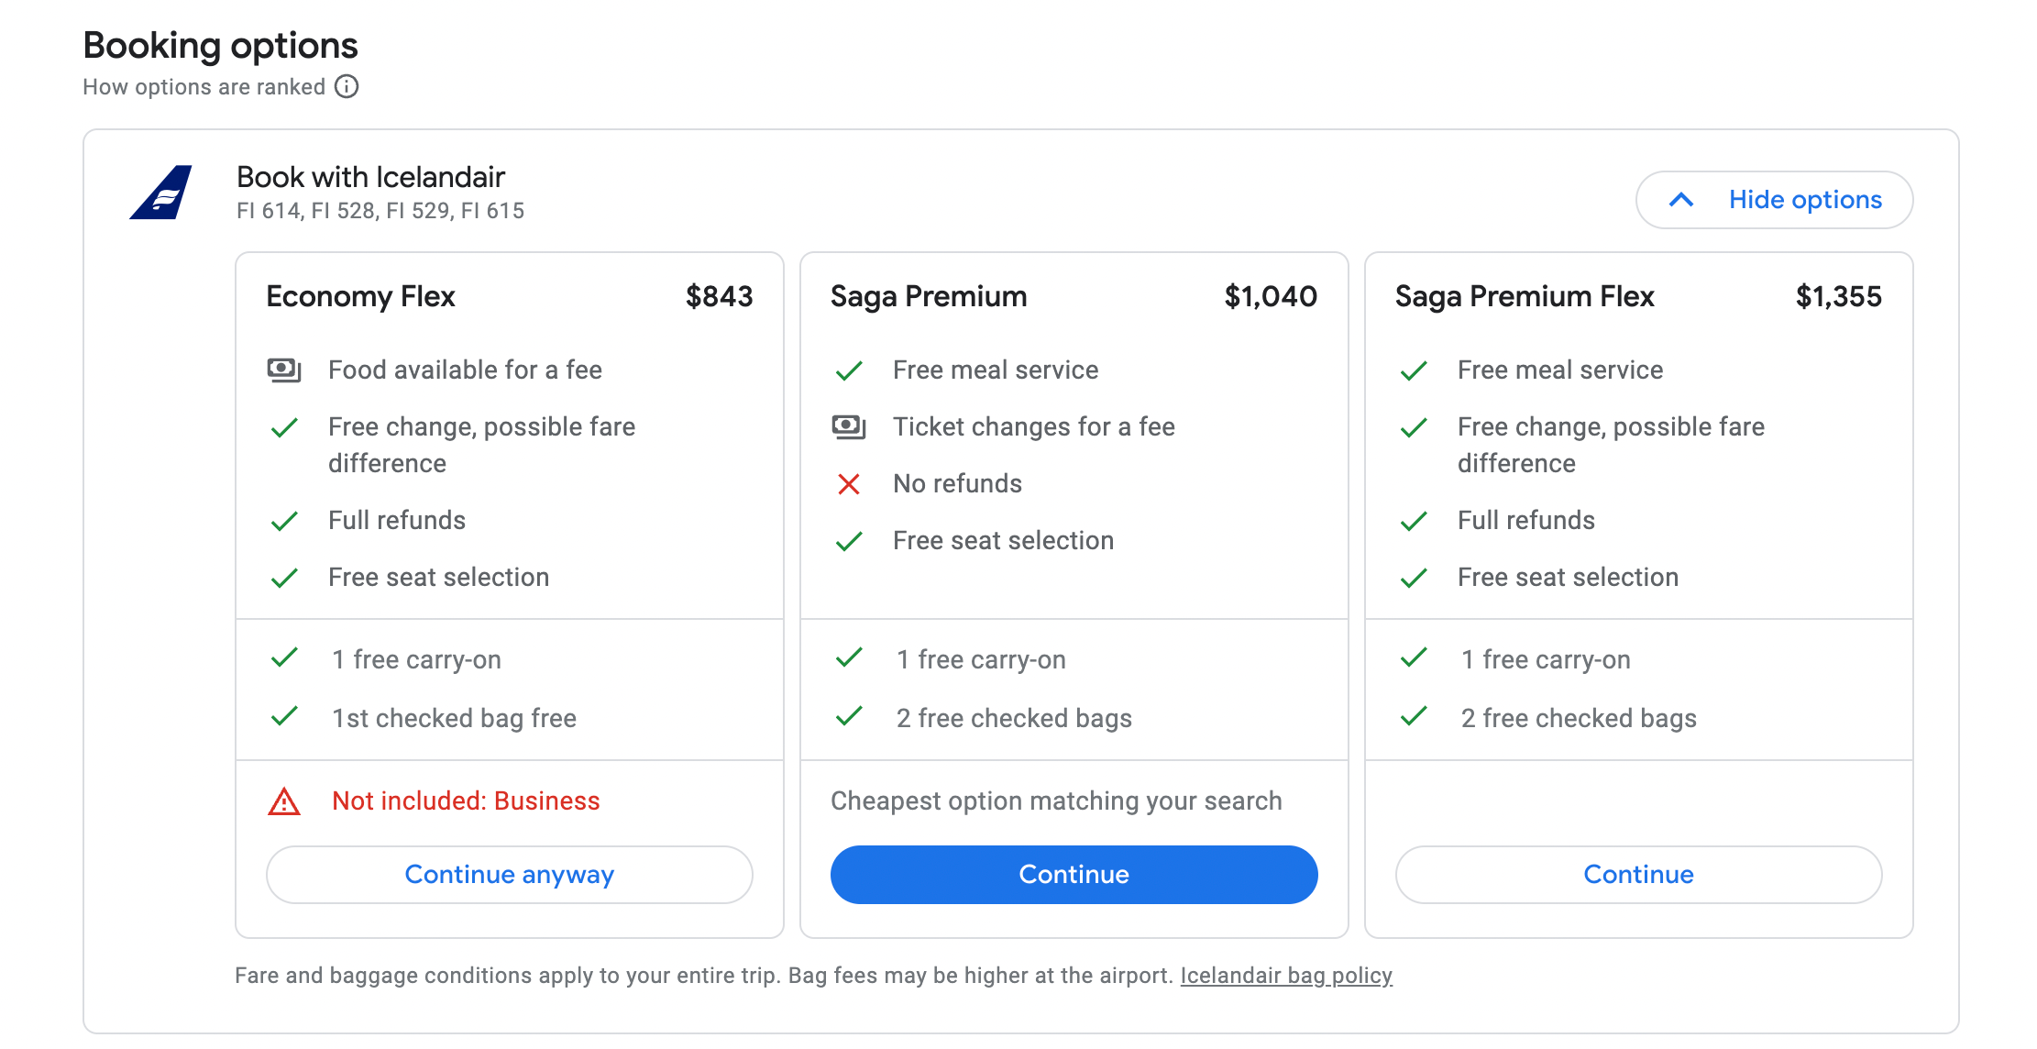This screenshot has height=1049, width=2037.
Task: Click the red X beside No refunds
Action: [849, 484]
